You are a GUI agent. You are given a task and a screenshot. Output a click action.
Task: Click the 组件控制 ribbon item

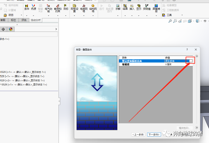(11, 5)
